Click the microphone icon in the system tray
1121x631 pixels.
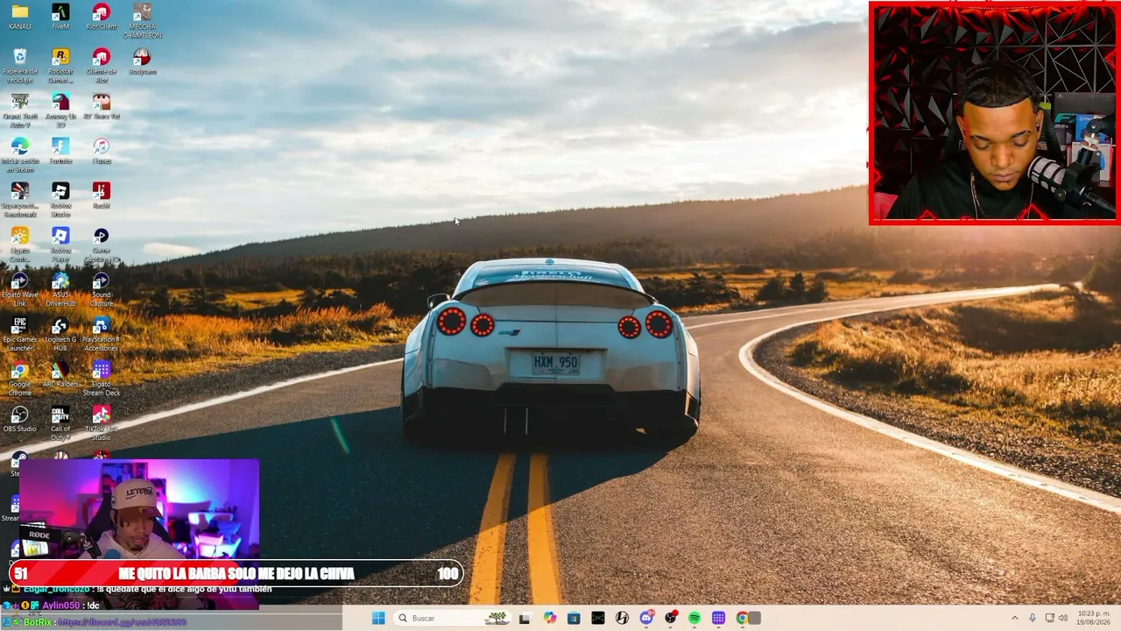tap(1033, 618)
